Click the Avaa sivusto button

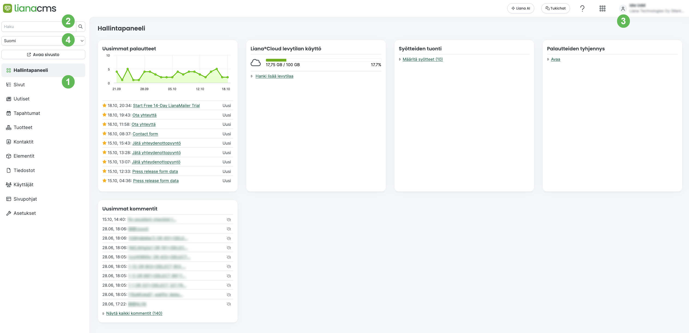tap(43, 54)
